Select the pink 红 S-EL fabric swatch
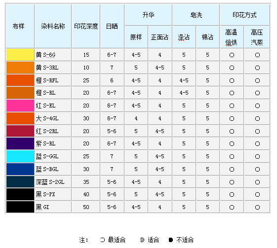Image resolution: width=277 pixels, height=248 pixels. point(20,106)
